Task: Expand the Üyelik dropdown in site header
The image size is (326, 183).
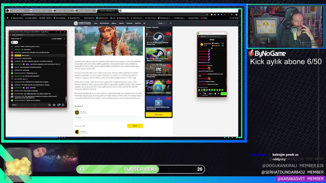Action: [x=161, y=23]
